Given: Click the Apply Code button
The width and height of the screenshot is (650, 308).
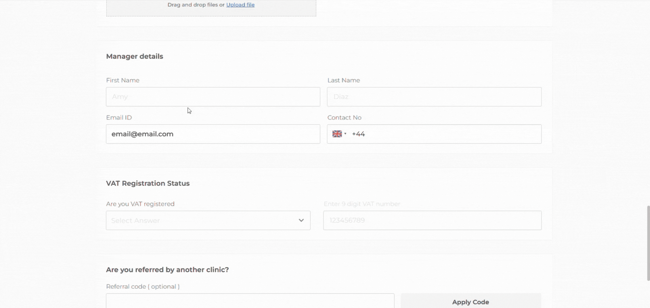Looking at the screenshot, I should click(x=471, y=301).
